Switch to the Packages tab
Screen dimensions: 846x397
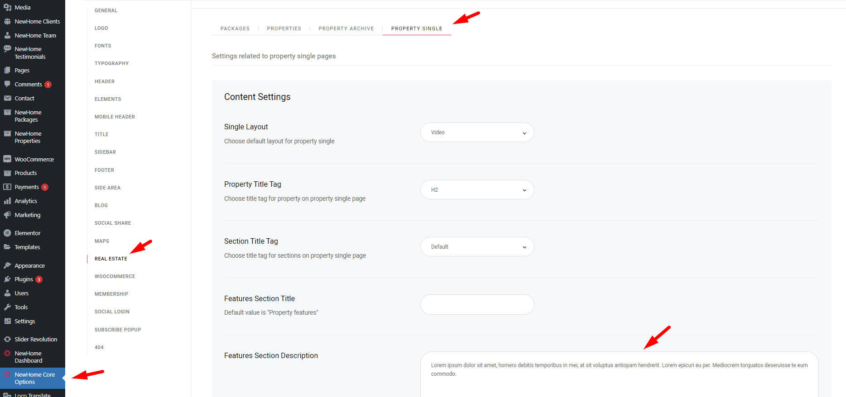pyautogui.click(x=235, y=28)
